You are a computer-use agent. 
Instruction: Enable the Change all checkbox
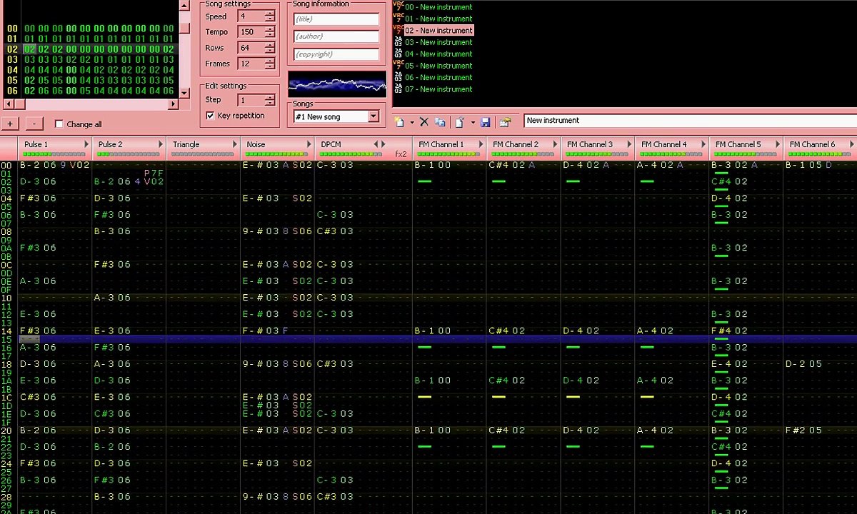coord(59,124)
